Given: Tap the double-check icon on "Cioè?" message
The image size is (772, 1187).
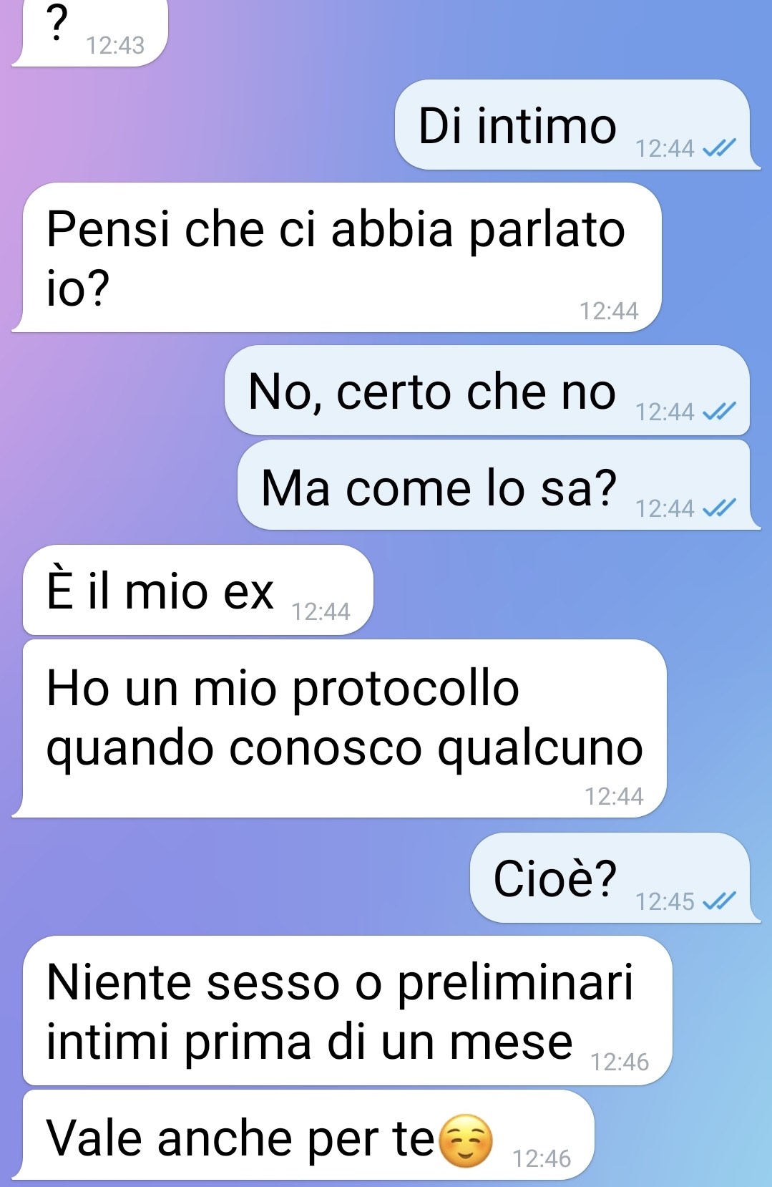Looking at the screenshot, I should pyautogui.click(x=718, y=901).
